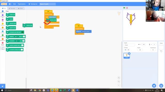Image resolution: width=165 pixels, height=92 pixels.
Task: Click the Scratch logo
Action: pos(4,4)
